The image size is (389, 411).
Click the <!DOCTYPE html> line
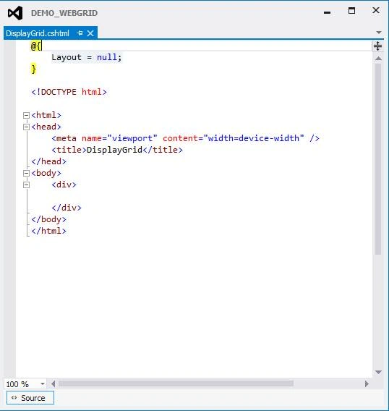69,92
